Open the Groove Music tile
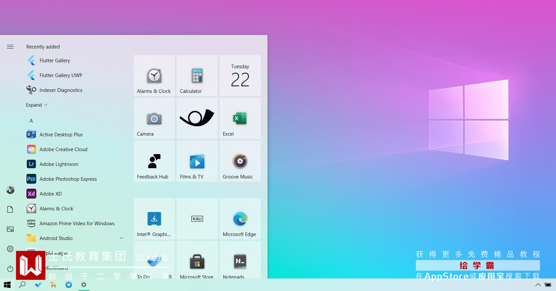The image size is (556, 291). point(240,161)
